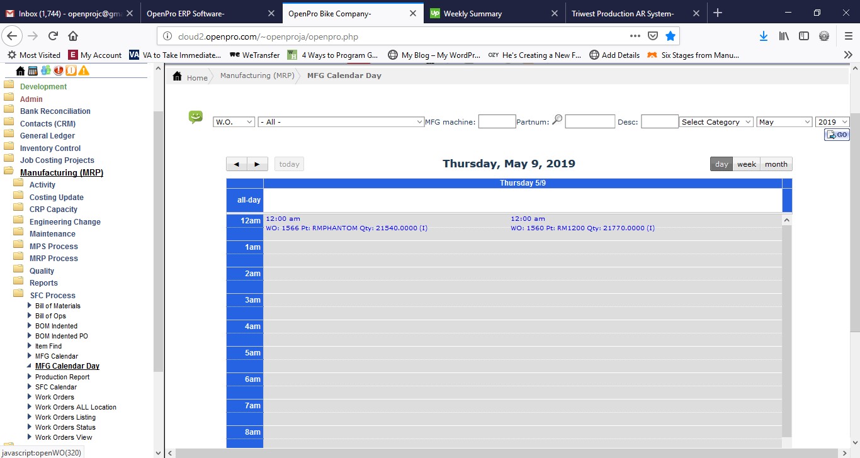Open the Select Category dropdown
Image resolution: width=860 pixels, height=458 pixels.
[716, 122]
